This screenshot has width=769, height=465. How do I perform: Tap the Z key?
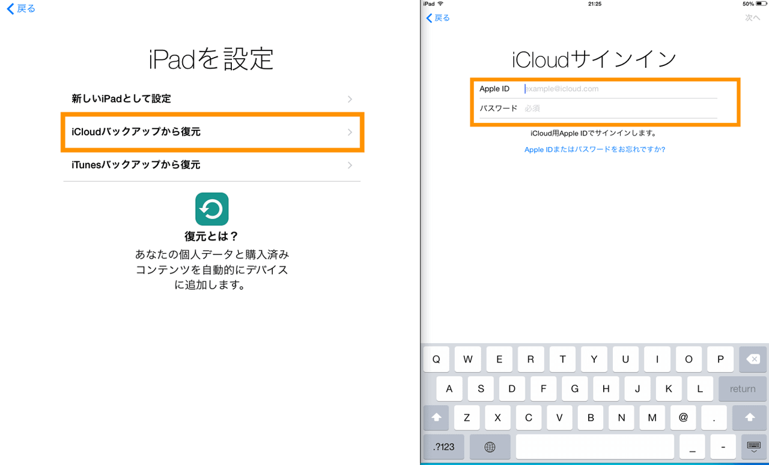[x=467, y=418]
